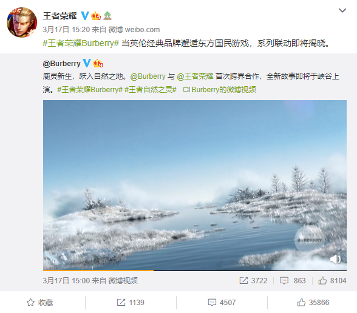
Task: Click the blue verified V badge beside 王者荣耀
Action: (85, 16)
